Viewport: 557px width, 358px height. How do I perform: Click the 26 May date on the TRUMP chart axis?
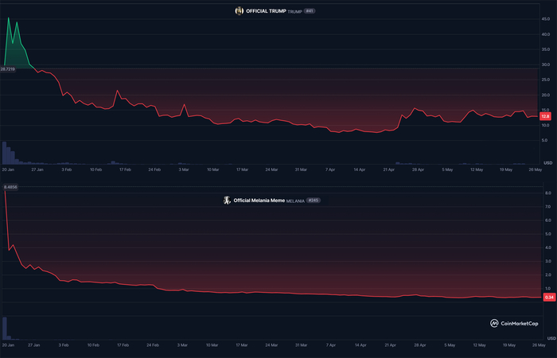[535, 169]
